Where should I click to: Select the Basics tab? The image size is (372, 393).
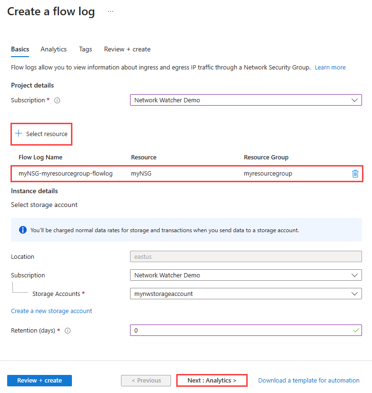pyautogui.click(x=20, y=49)
